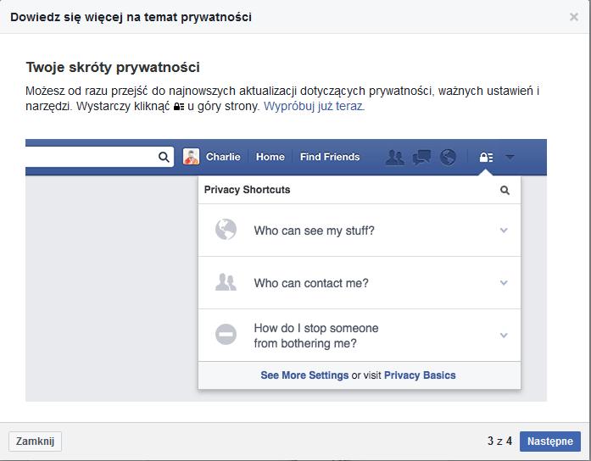591x461 pixels.
Task: Expand 'How do I stop someone from bothering me?' chevron
Action: [x=504, y=335]
